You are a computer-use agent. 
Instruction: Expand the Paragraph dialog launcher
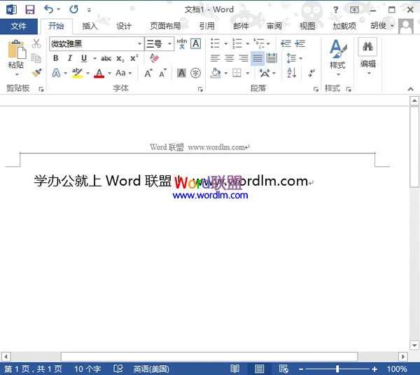pyautogui.click(x=316, y=89)
